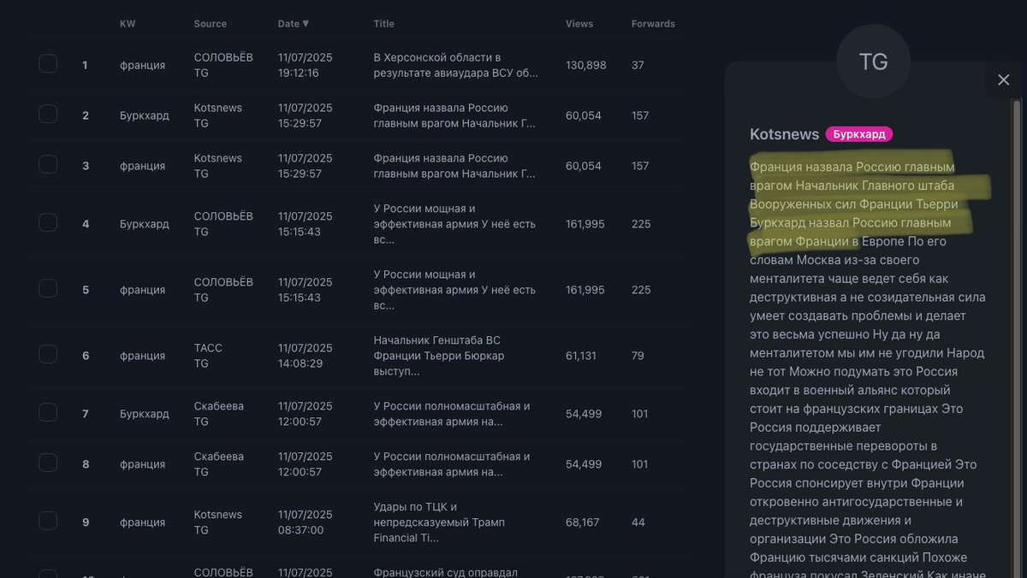The image size is (1027, 578).
Task: Open row 6 title Начальник Генштаба ВС
Action: [439, 356]
